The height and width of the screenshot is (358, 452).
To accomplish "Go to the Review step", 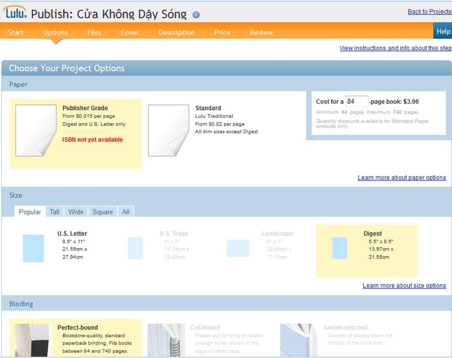I will tap(261, 32).
